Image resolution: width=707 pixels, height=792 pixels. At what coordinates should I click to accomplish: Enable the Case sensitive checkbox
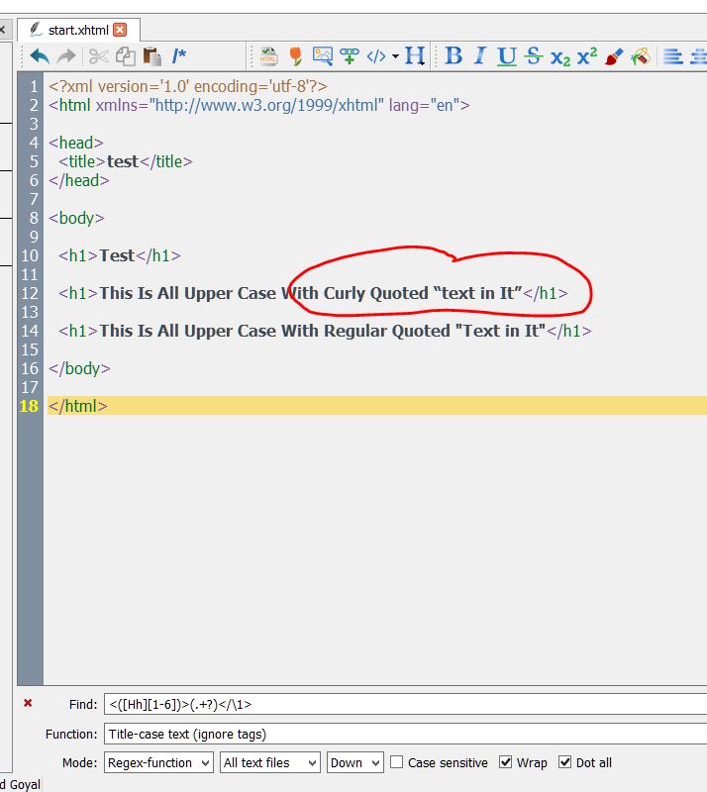pos(397,762)
